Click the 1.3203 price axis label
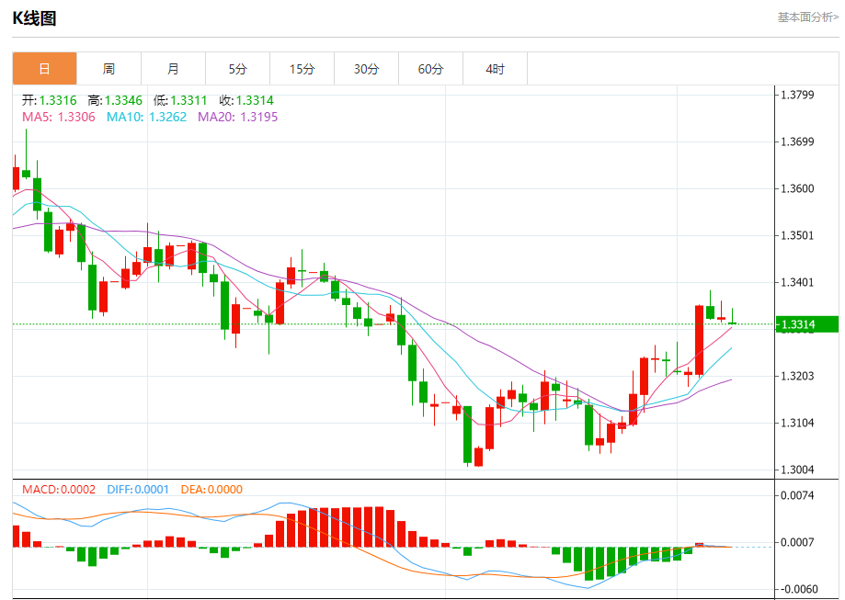The height and width of the screenshot is (600, 845). click(x=797, y=376)
